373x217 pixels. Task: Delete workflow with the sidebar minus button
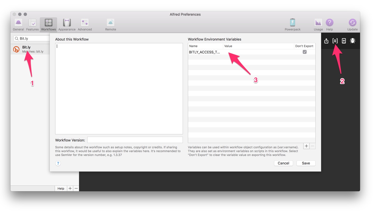point(76,189)
